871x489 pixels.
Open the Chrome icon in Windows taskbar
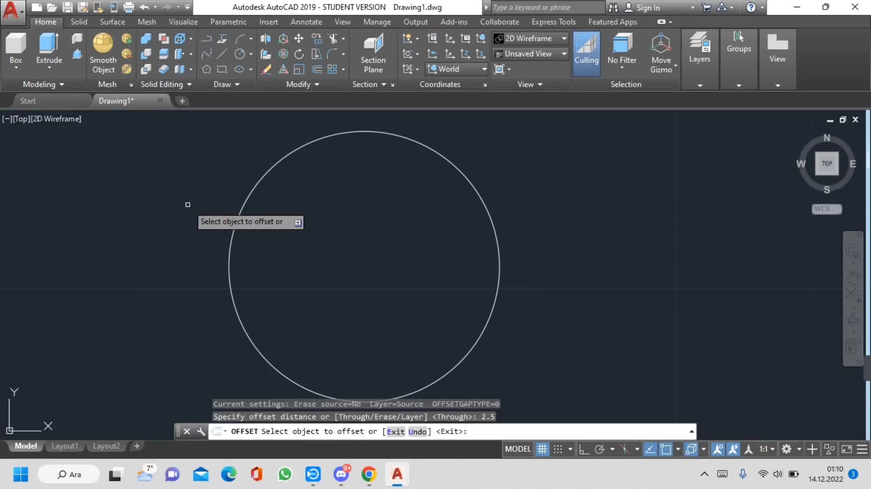tap(369, 474)
